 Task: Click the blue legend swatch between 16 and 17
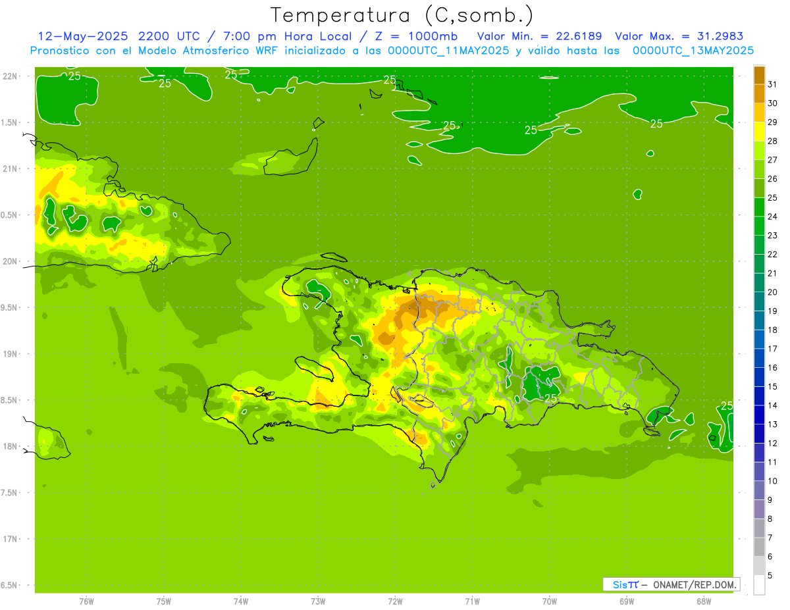tap(759, 358)
